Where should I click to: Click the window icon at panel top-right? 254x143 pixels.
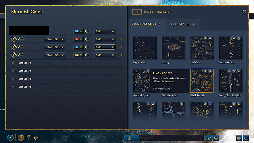[244, 12]
